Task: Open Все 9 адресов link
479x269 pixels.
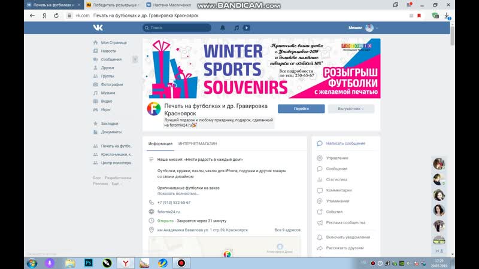Action: pyautogui.click(x=287, y=230)
